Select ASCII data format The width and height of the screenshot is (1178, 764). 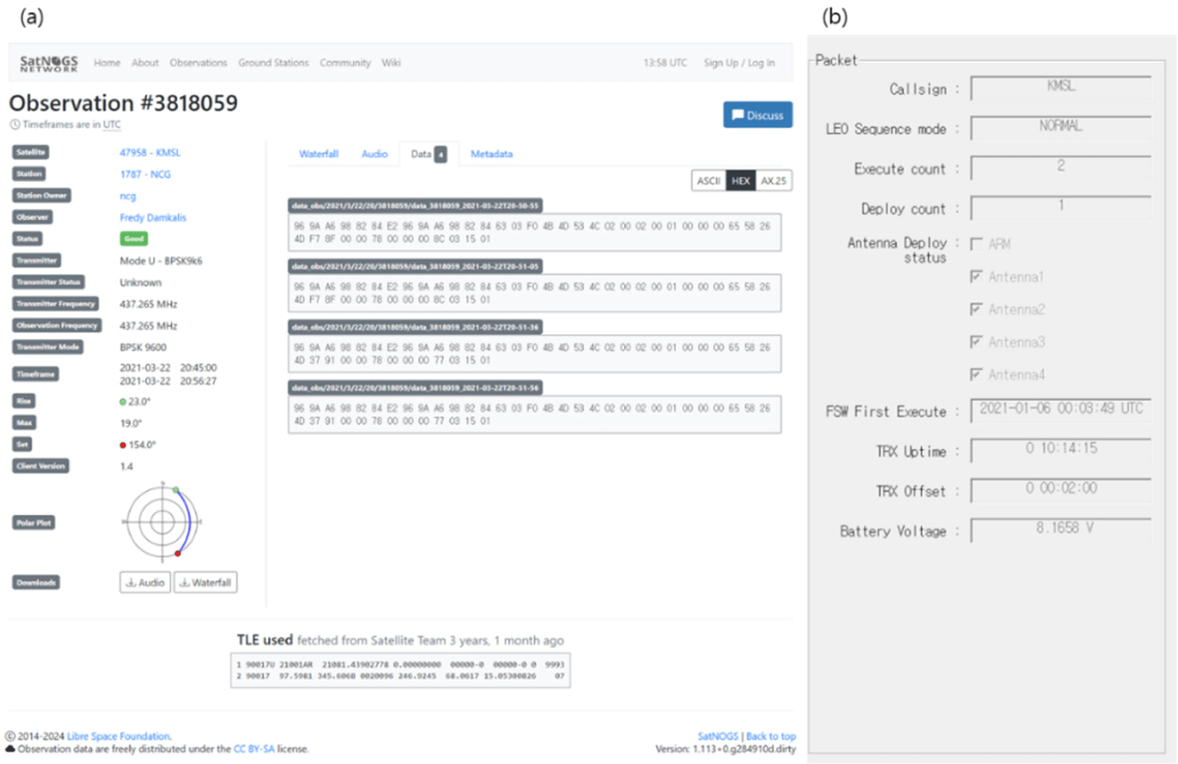click(709, 180)
